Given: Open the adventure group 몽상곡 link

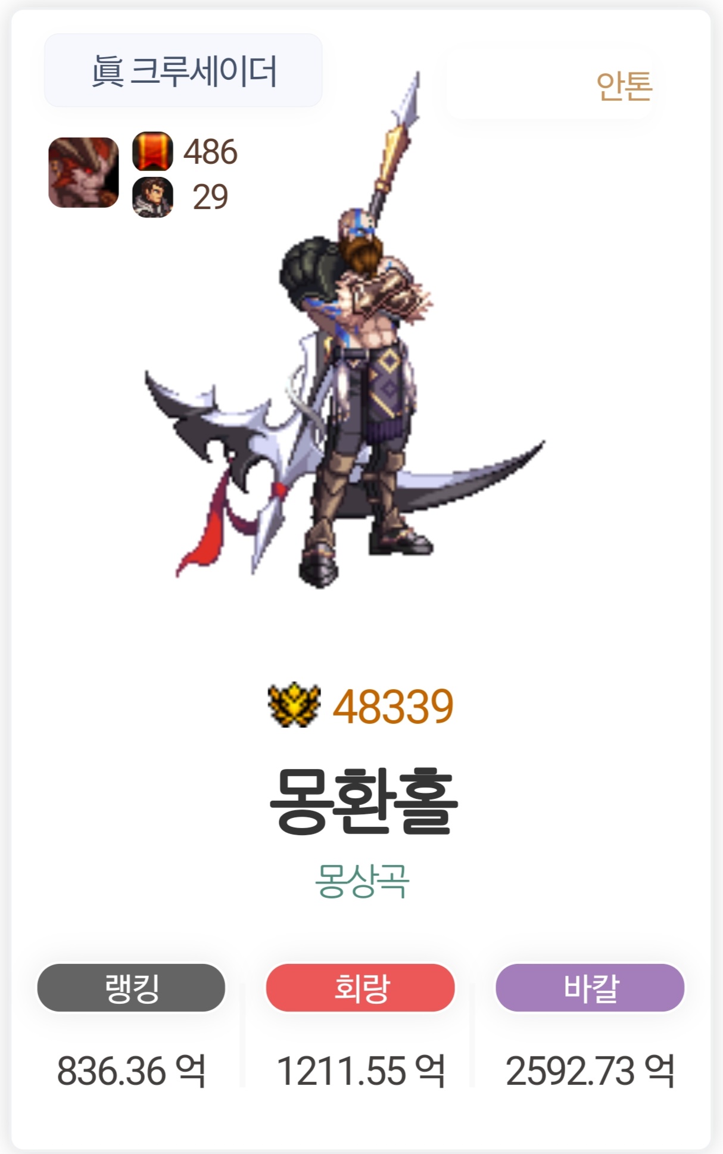Looking at the screenshot, I should click(x=362, y=881).
